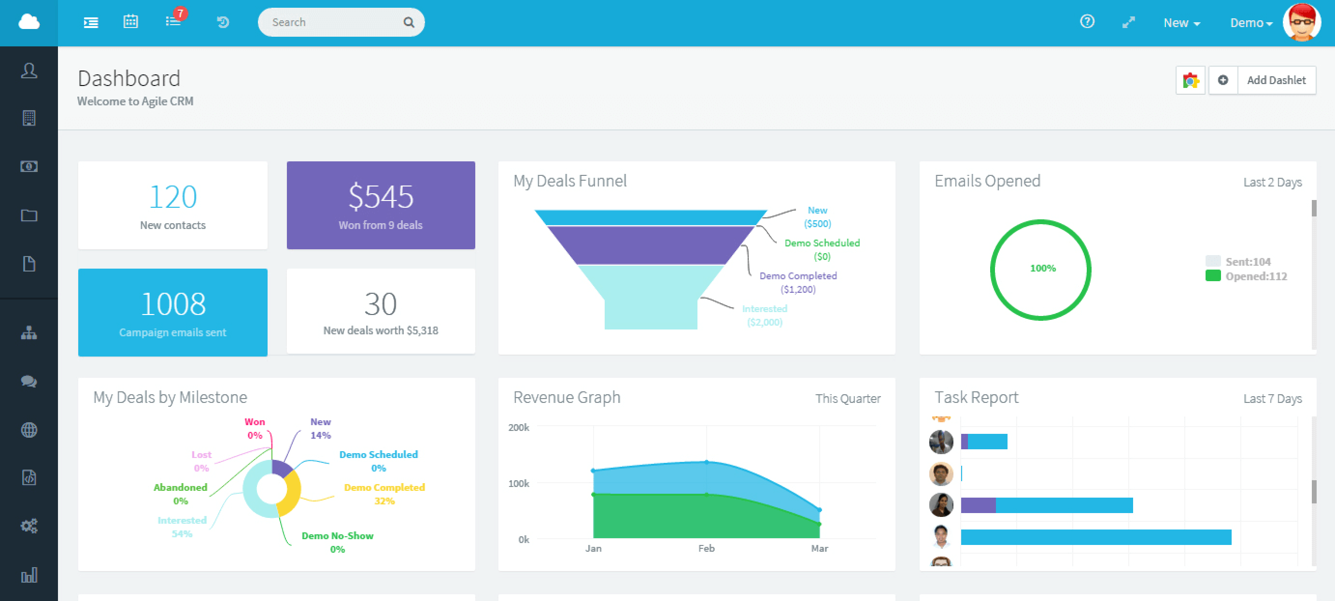1335x601 pixels.
Task: Click the recent history clock icon
Action: pyautogui.click(x=223, y=22)
